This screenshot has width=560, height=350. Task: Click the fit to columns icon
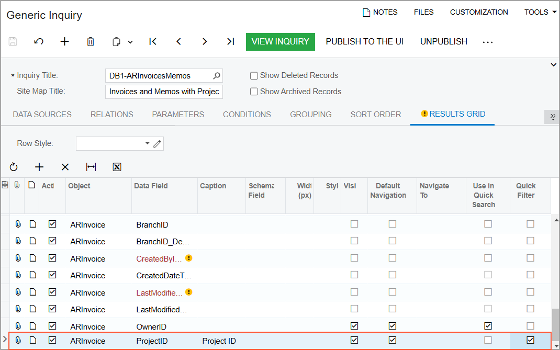pyautogui.click(x=91, y=167)
